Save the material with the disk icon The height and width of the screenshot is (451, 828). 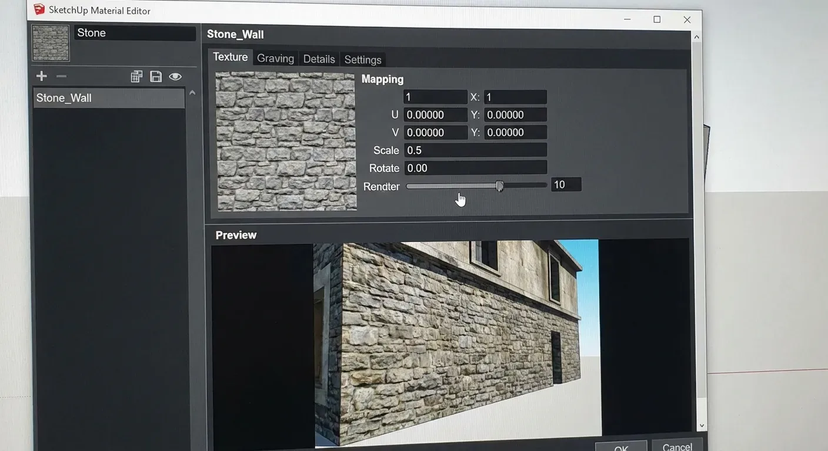coord(155,76)
